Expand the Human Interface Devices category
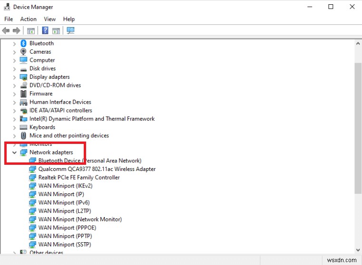 tap(14, 102)
